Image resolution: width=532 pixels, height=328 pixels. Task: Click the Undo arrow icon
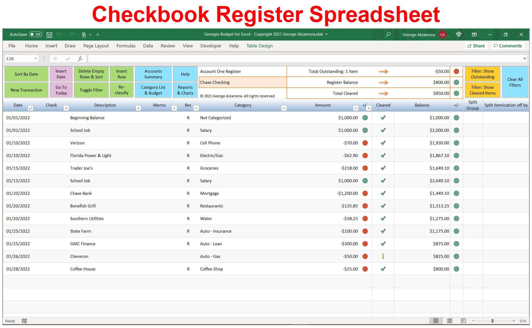pyautogui.click(x=59, y=35)
